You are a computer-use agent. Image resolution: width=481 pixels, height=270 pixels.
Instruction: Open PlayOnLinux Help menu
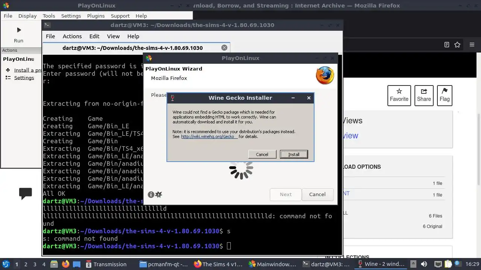pos(141,16)
